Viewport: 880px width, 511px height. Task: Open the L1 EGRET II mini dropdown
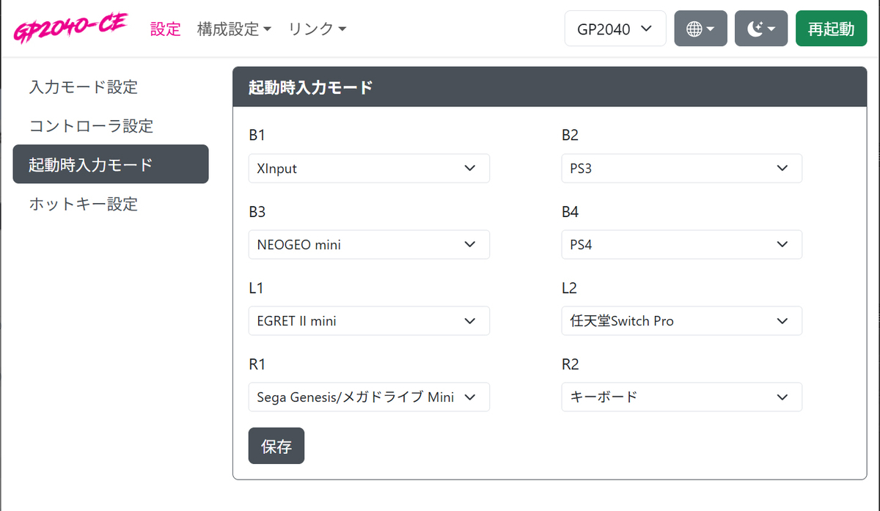pos(369,320)
